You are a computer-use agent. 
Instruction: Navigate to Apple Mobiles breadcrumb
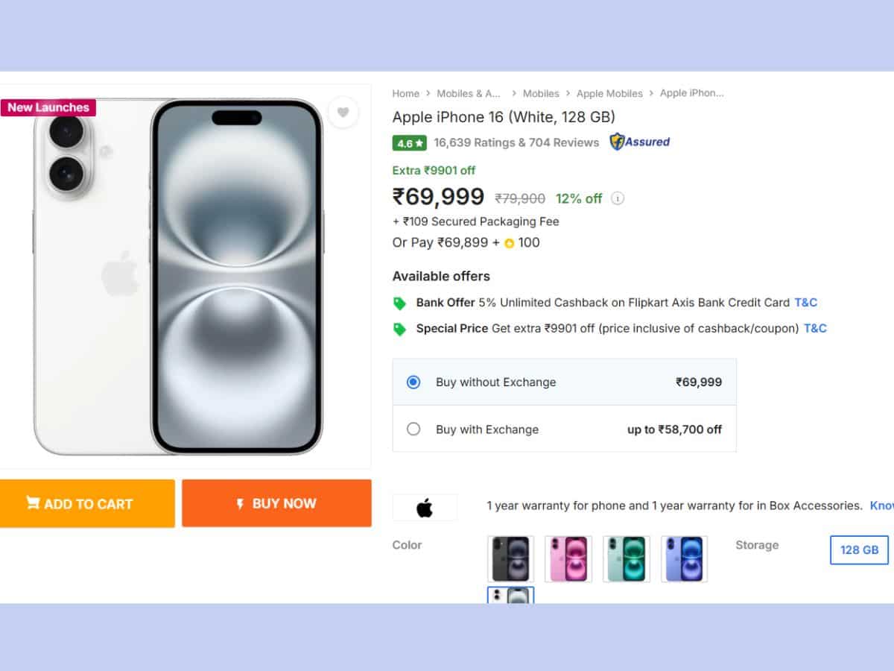(609, 93)
